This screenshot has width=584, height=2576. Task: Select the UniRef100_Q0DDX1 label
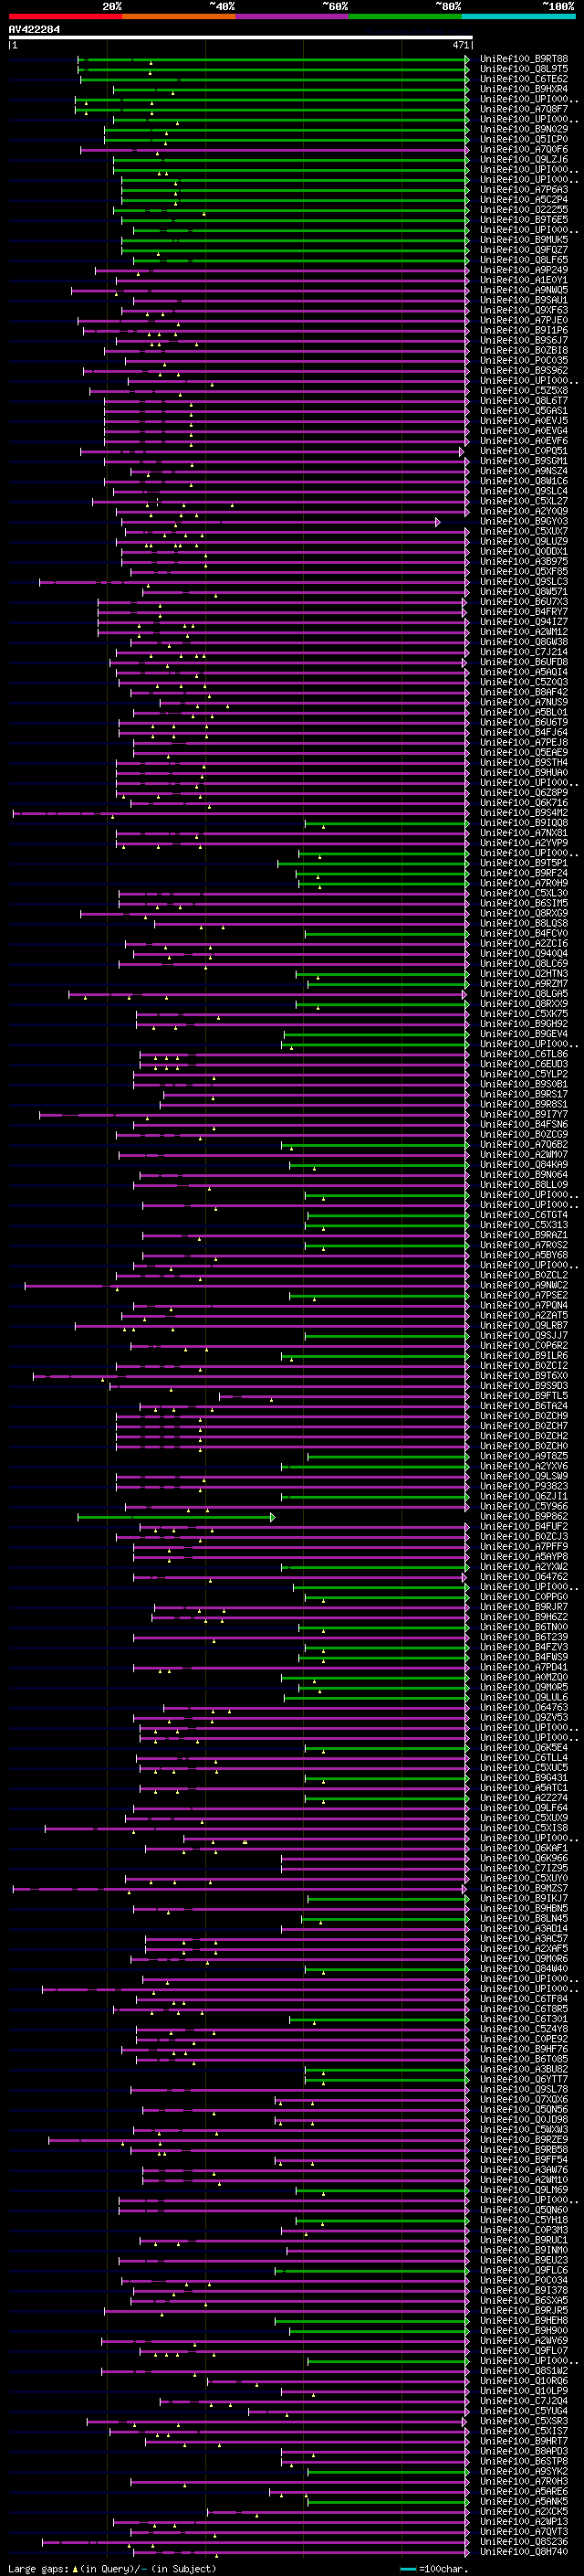(x=523, y=551)
